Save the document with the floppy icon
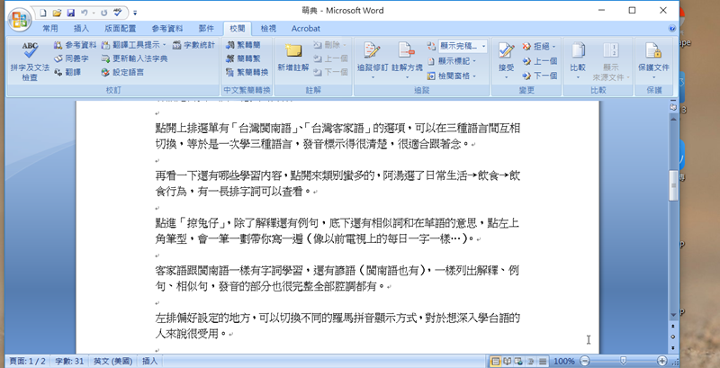Image resolution: width=720 pixels, height=368 pixels. pyautogui.click(x=70, y=13)
